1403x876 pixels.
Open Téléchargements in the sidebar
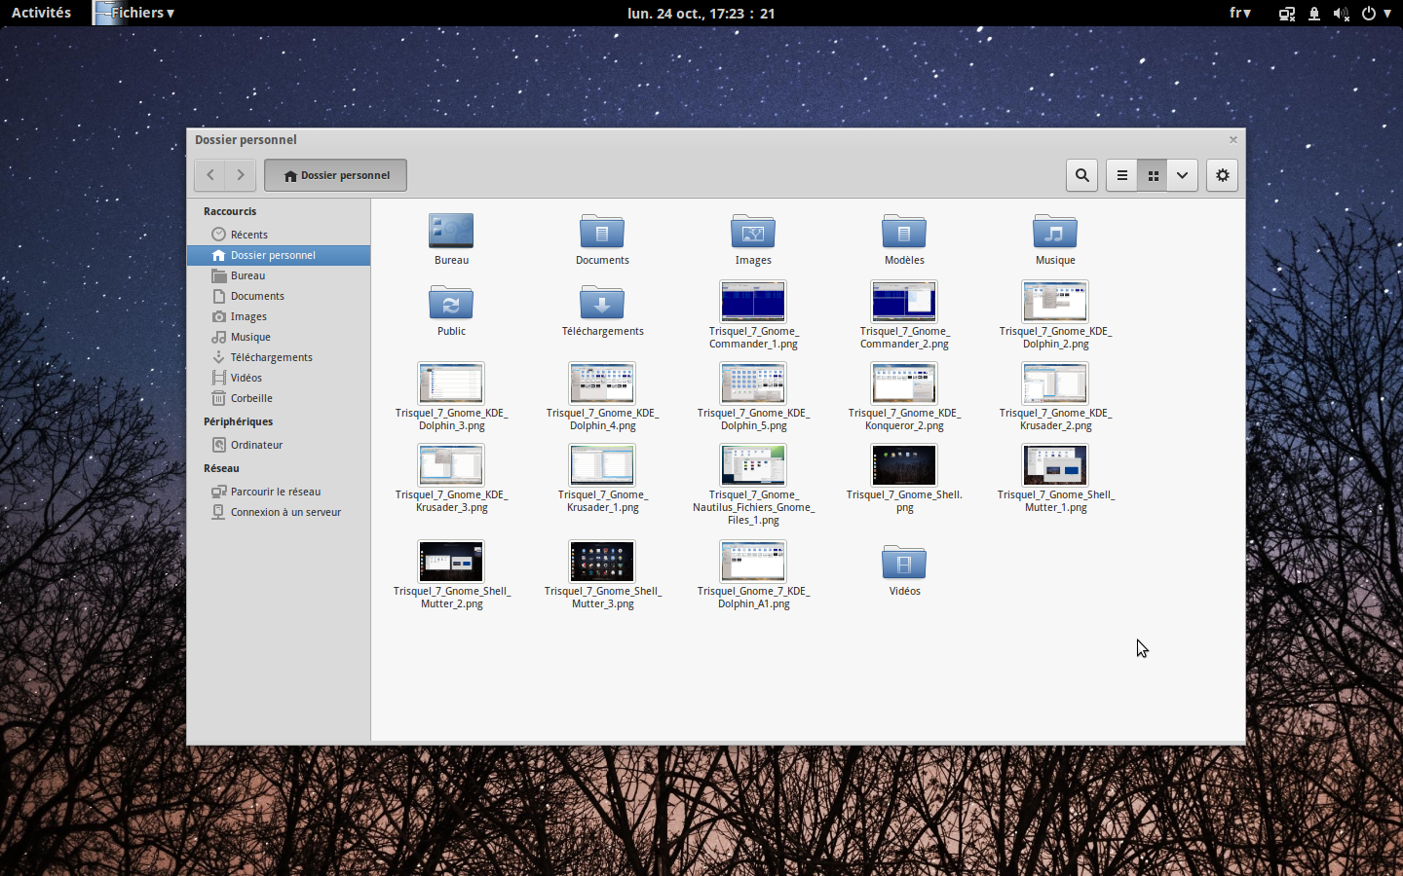pyautogui.click(x=279, y=357)
